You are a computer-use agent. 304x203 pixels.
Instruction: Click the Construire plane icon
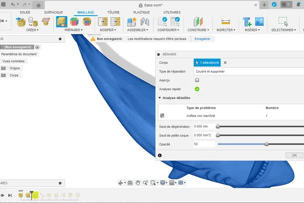click(x=198, y=21)
